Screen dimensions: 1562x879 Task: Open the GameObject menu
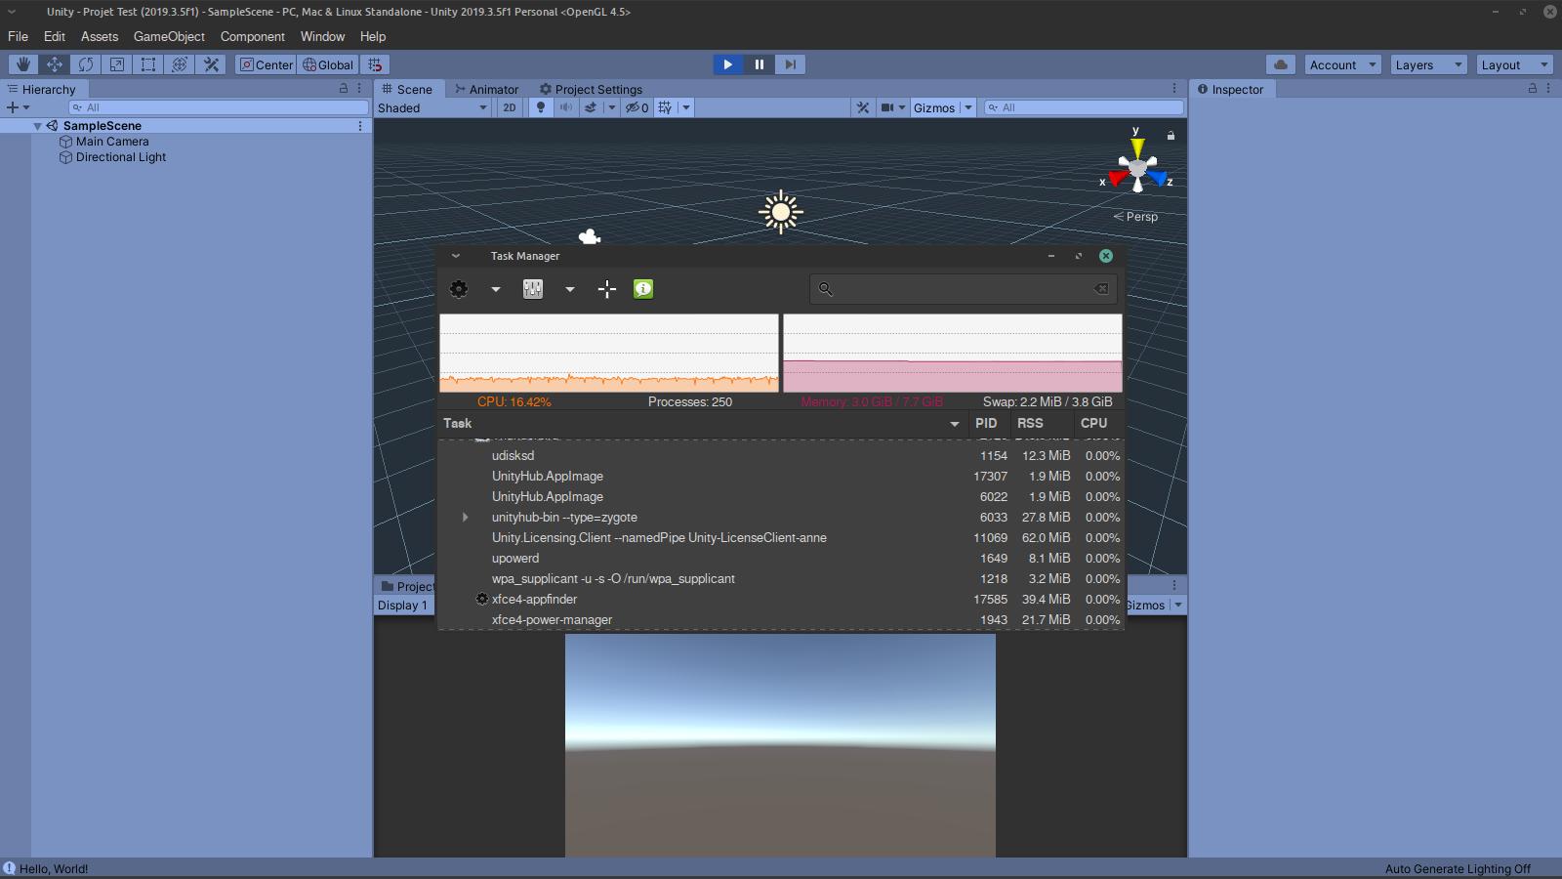pyautogui.click(x=169, y=36)
